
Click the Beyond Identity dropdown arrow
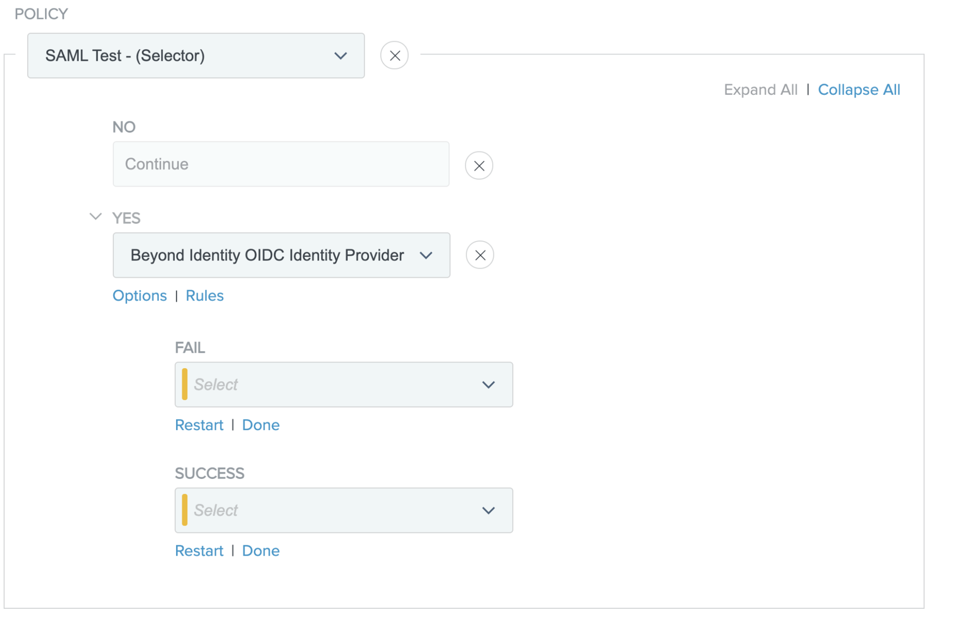pyautogui.click(x=426, y=256)
